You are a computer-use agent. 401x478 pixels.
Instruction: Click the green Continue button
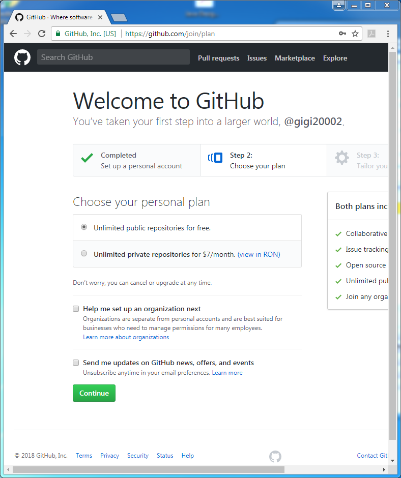click(x=94, y=393)
